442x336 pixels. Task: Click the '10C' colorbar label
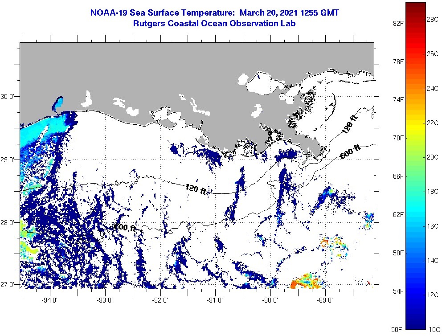point(434,329)
